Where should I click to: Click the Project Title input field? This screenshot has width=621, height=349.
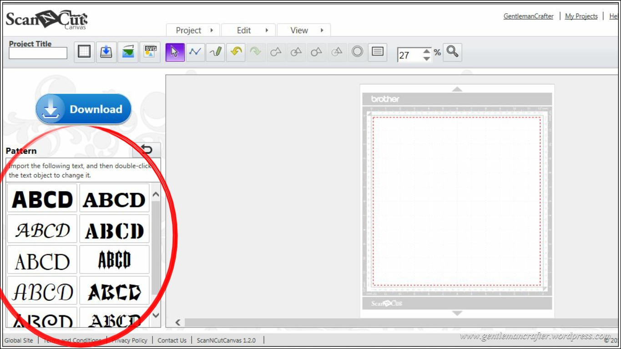click(x=38, y=54)
